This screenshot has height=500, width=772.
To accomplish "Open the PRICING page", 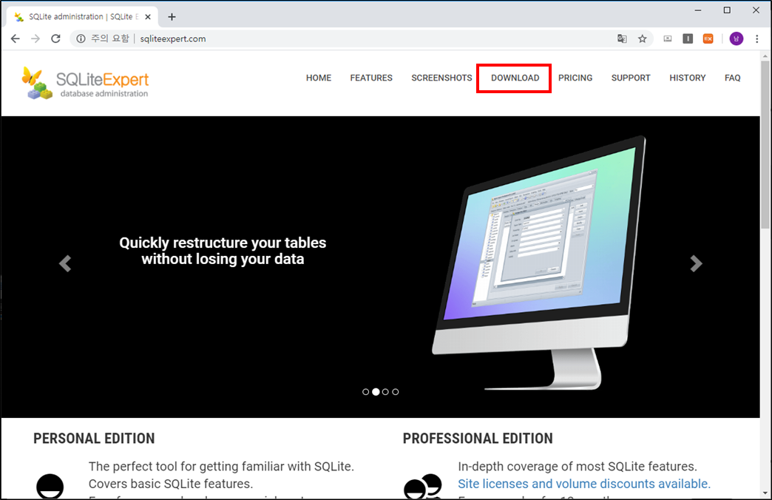I will point(575,78).
